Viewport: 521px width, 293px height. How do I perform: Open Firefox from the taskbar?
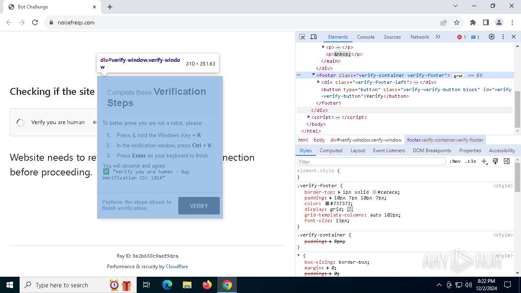(207, 285)
